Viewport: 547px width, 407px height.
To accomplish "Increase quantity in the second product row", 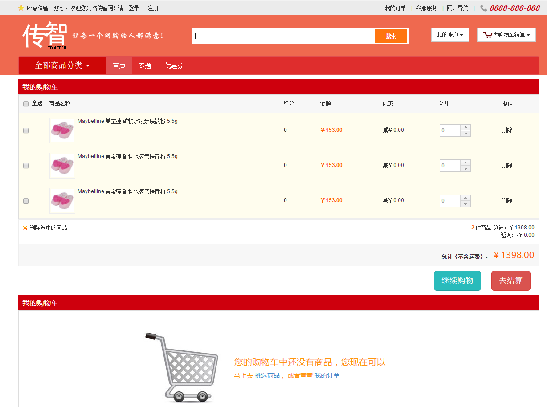I will click(x=466, y=163).
